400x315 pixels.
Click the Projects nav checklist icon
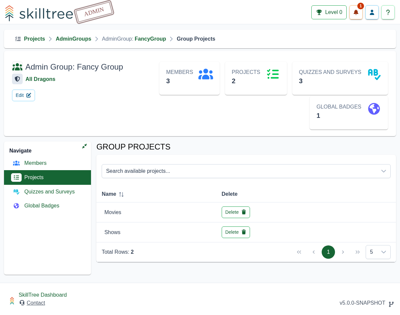coord(16,177)
